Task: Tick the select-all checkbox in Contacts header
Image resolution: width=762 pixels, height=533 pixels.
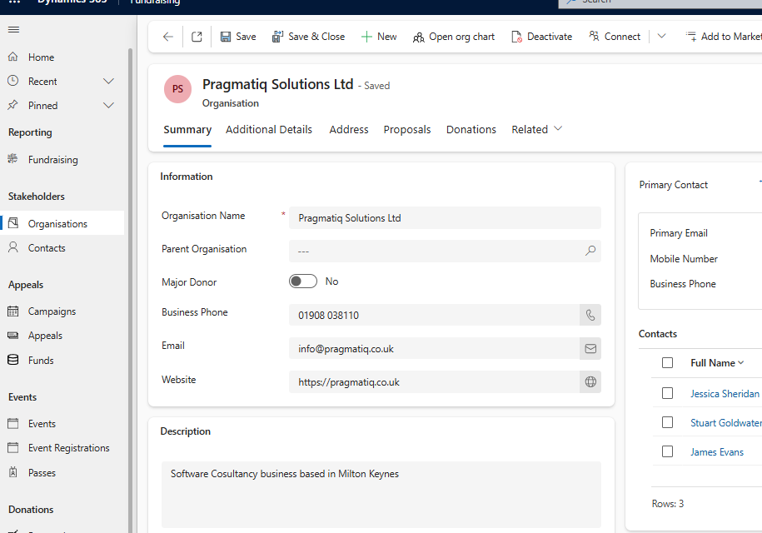Action: click(x=667, y=362)
